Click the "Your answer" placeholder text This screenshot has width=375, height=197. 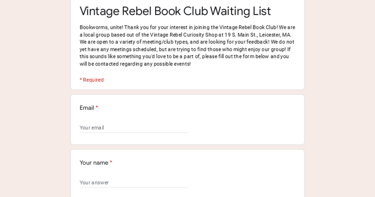click(x=94, y=182)
